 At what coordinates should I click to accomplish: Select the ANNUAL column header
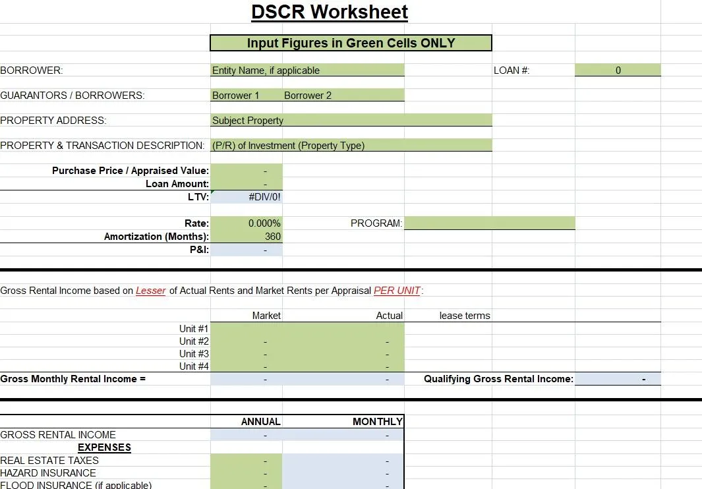(260, 422)
